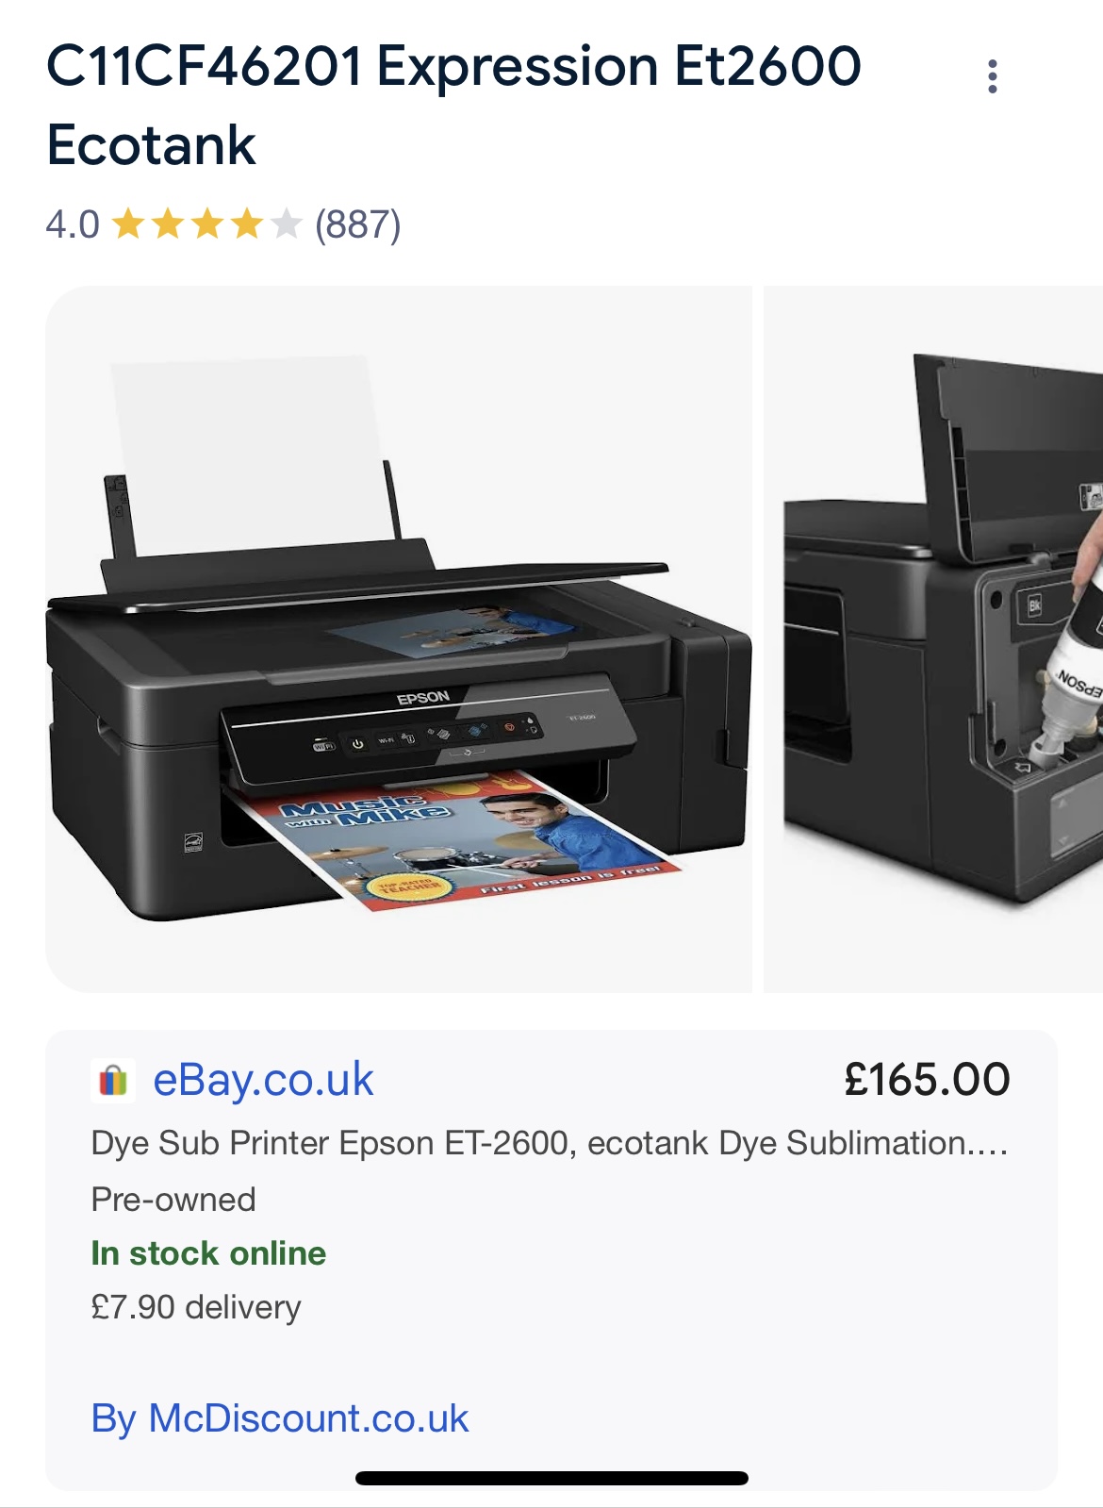Viewport: 1103px width, 1508px height.
Task: Click the fourth gold rating star
Action: tap(247, 224)
